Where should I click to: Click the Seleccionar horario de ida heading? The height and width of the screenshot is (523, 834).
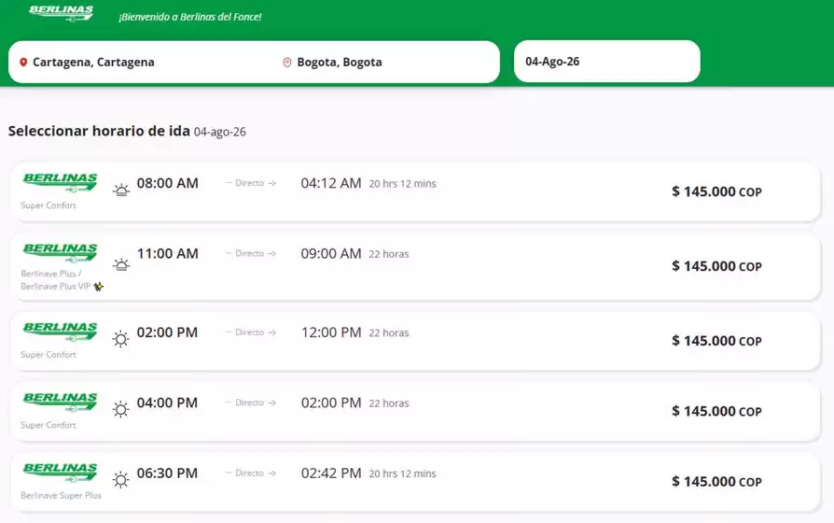(99, 131)
